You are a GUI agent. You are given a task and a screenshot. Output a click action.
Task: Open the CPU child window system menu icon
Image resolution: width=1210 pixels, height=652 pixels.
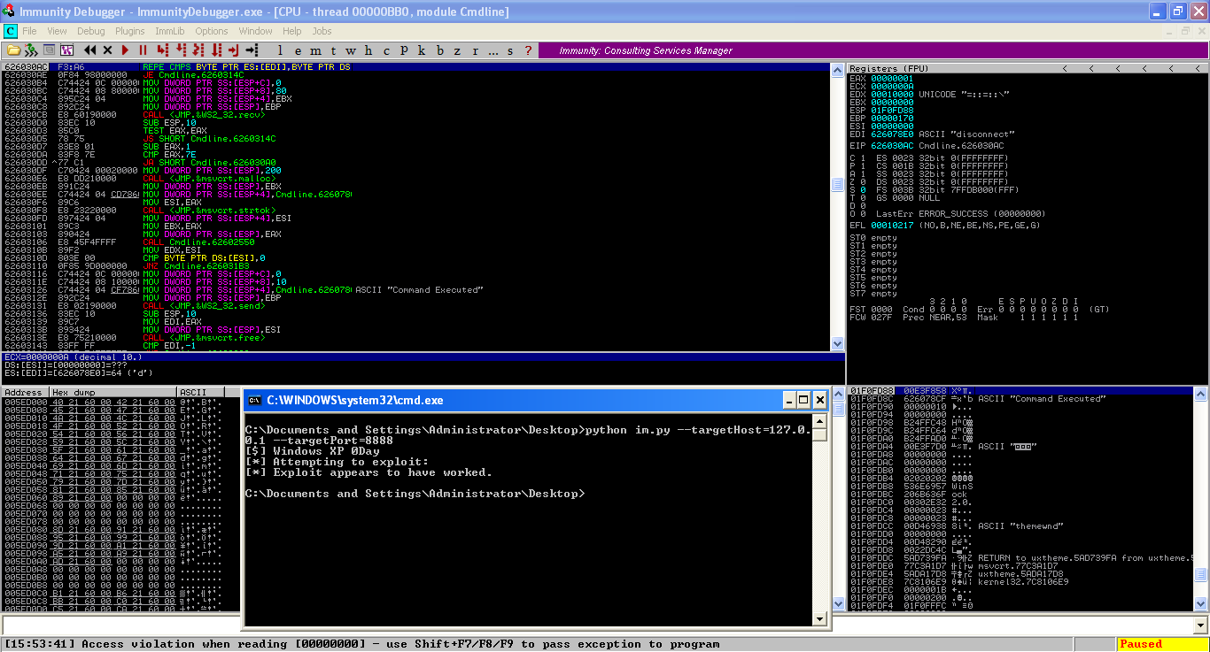11,31
